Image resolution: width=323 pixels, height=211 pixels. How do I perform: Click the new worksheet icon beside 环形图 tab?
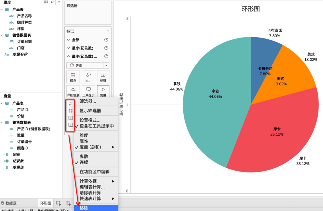pyautogui.click(x=59, y=203)
